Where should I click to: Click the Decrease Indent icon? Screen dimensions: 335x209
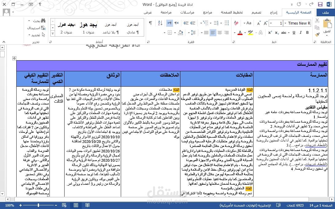click(x=193, y=23)
